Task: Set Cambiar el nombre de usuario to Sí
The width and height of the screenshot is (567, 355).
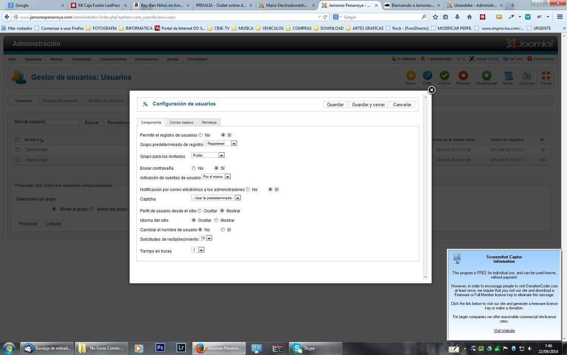Action: click(x=223, y=230)
